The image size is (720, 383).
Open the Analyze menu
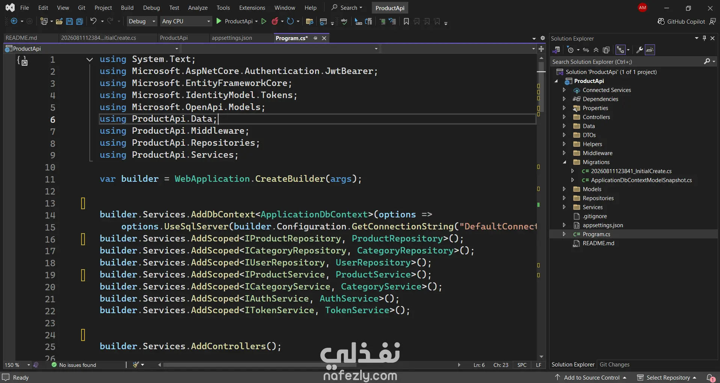(x=198, y=8)
